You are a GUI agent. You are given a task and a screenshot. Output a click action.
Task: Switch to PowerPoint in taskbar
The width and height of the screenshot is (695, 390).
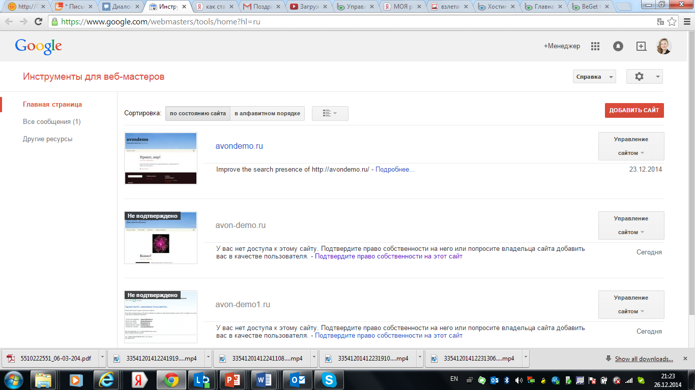232,380
